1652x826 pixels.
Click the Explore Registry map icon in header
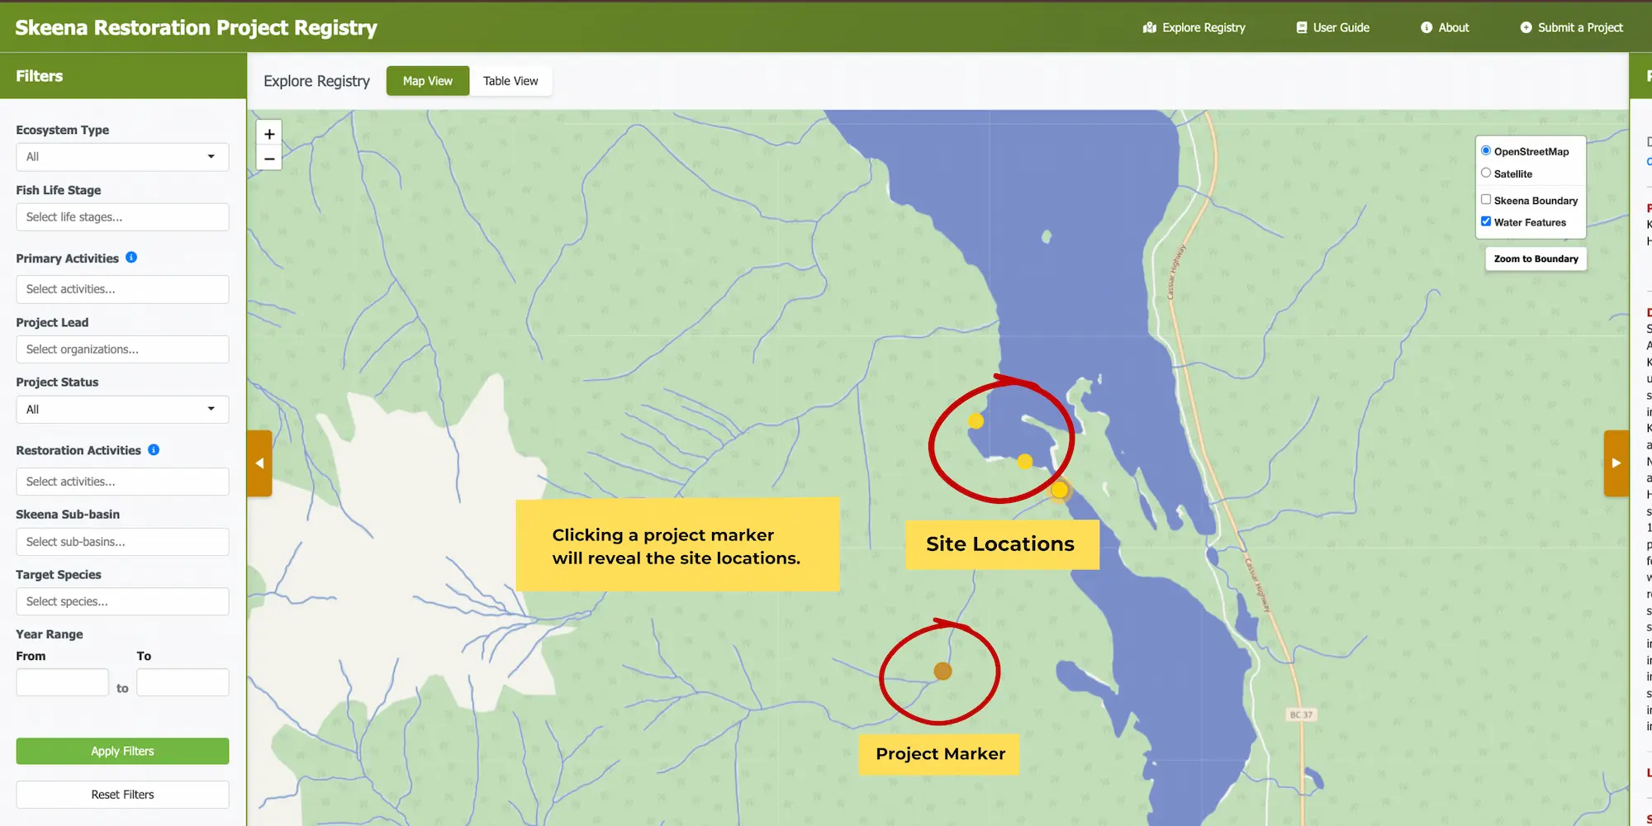point(1149,27)
